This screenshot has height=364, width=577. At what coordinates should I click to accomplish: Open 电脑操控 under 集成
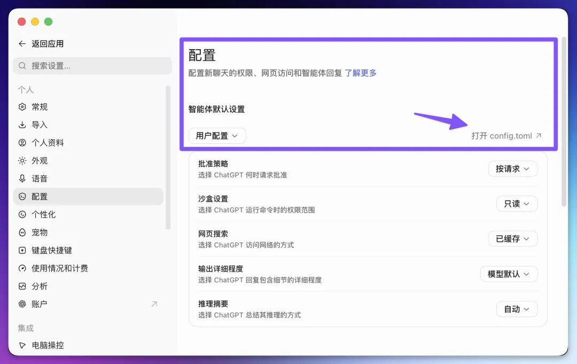pos(88,345)
